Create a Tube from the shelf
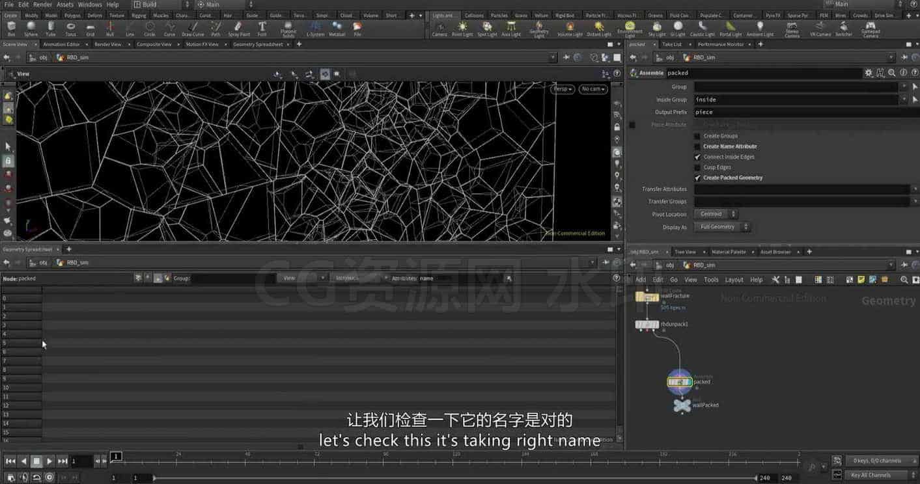The image size is (920, 484). [x=51, y=29]
